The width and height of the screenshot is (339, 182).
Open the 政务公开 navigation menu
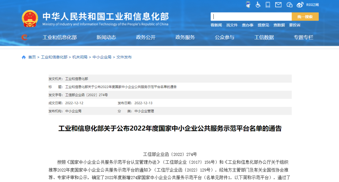click(146, 37)
